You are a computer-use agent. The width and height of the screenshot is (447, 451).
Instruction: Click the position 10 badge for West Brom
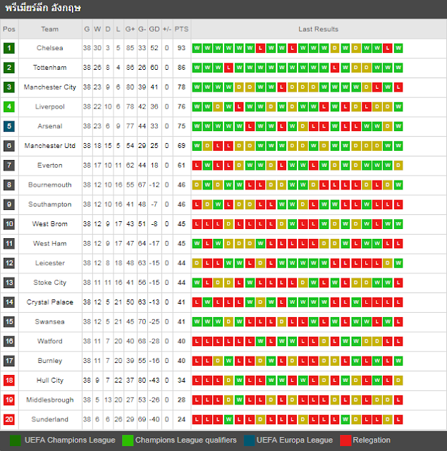click(9, 224)
